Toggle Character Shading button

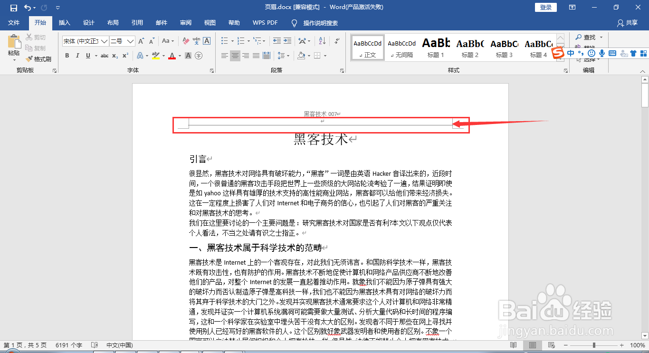(x=188, y=56)
